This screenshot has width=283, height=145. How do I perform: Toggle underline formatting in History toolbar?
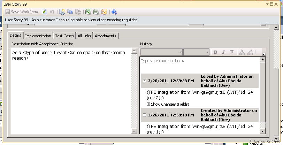(x=232, y=52)
